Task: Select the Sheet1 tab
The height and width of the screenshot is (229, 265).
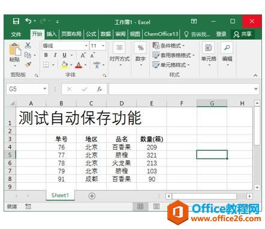Action: coord(60,195)
